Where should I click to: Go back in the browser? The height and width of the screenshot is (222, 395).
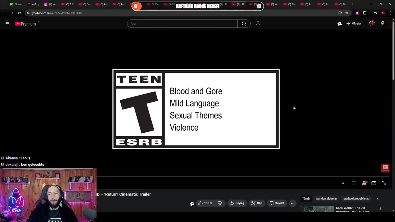tap(4, 13)
